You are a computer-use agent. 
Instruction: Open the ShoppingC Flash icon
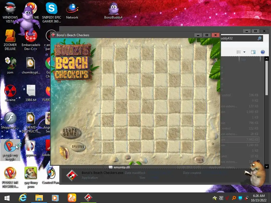pyautogui.click(x=10, y=121)
